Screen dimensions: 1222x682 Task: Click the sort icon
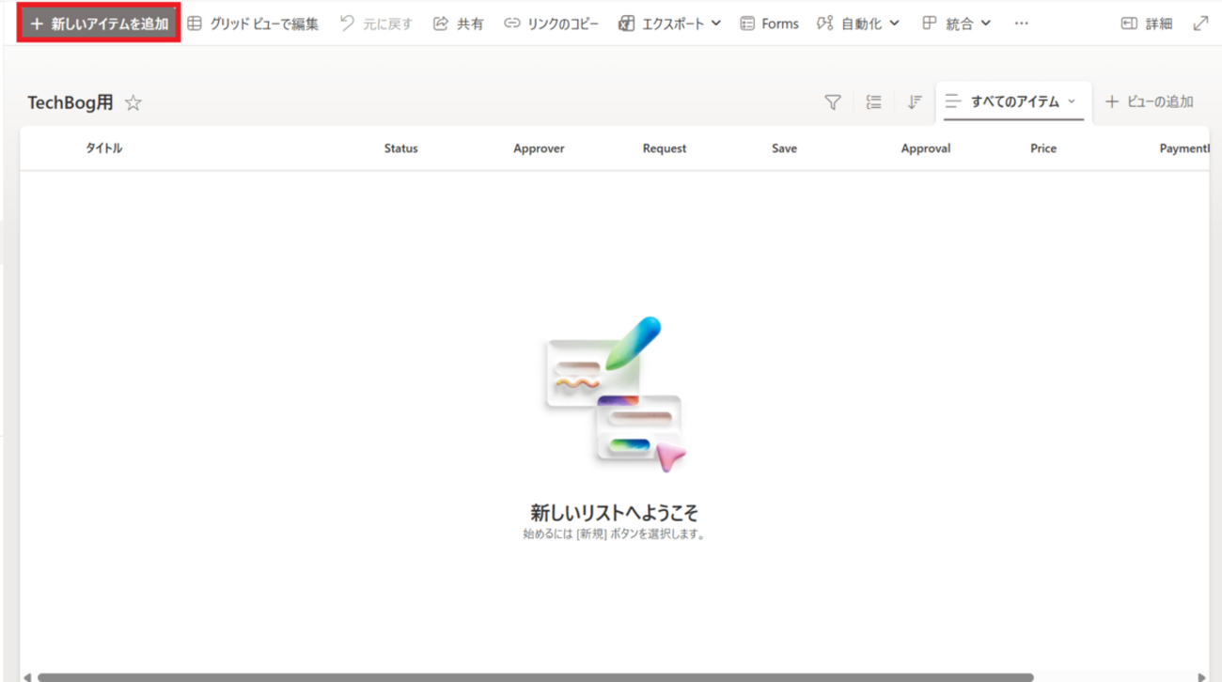(915, 102)
